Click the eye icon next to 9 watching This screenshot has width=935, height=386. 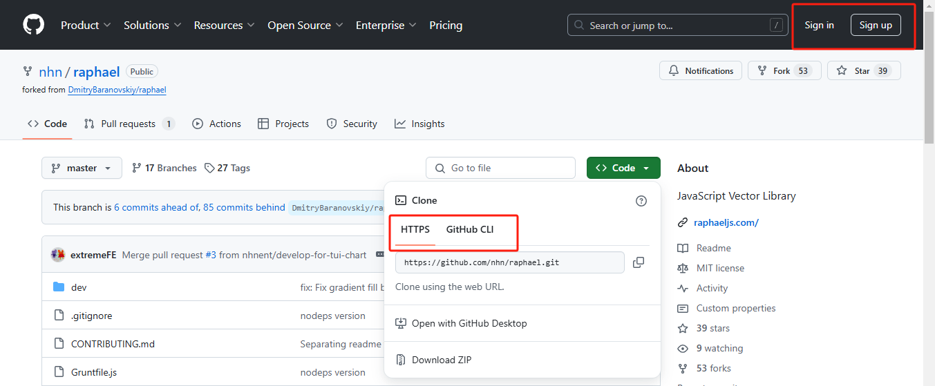683,348
